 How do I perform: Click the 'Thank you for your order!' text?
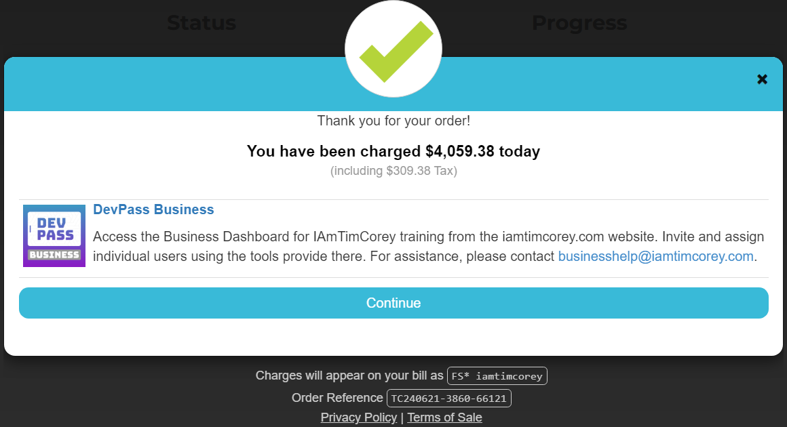[394, 121]
